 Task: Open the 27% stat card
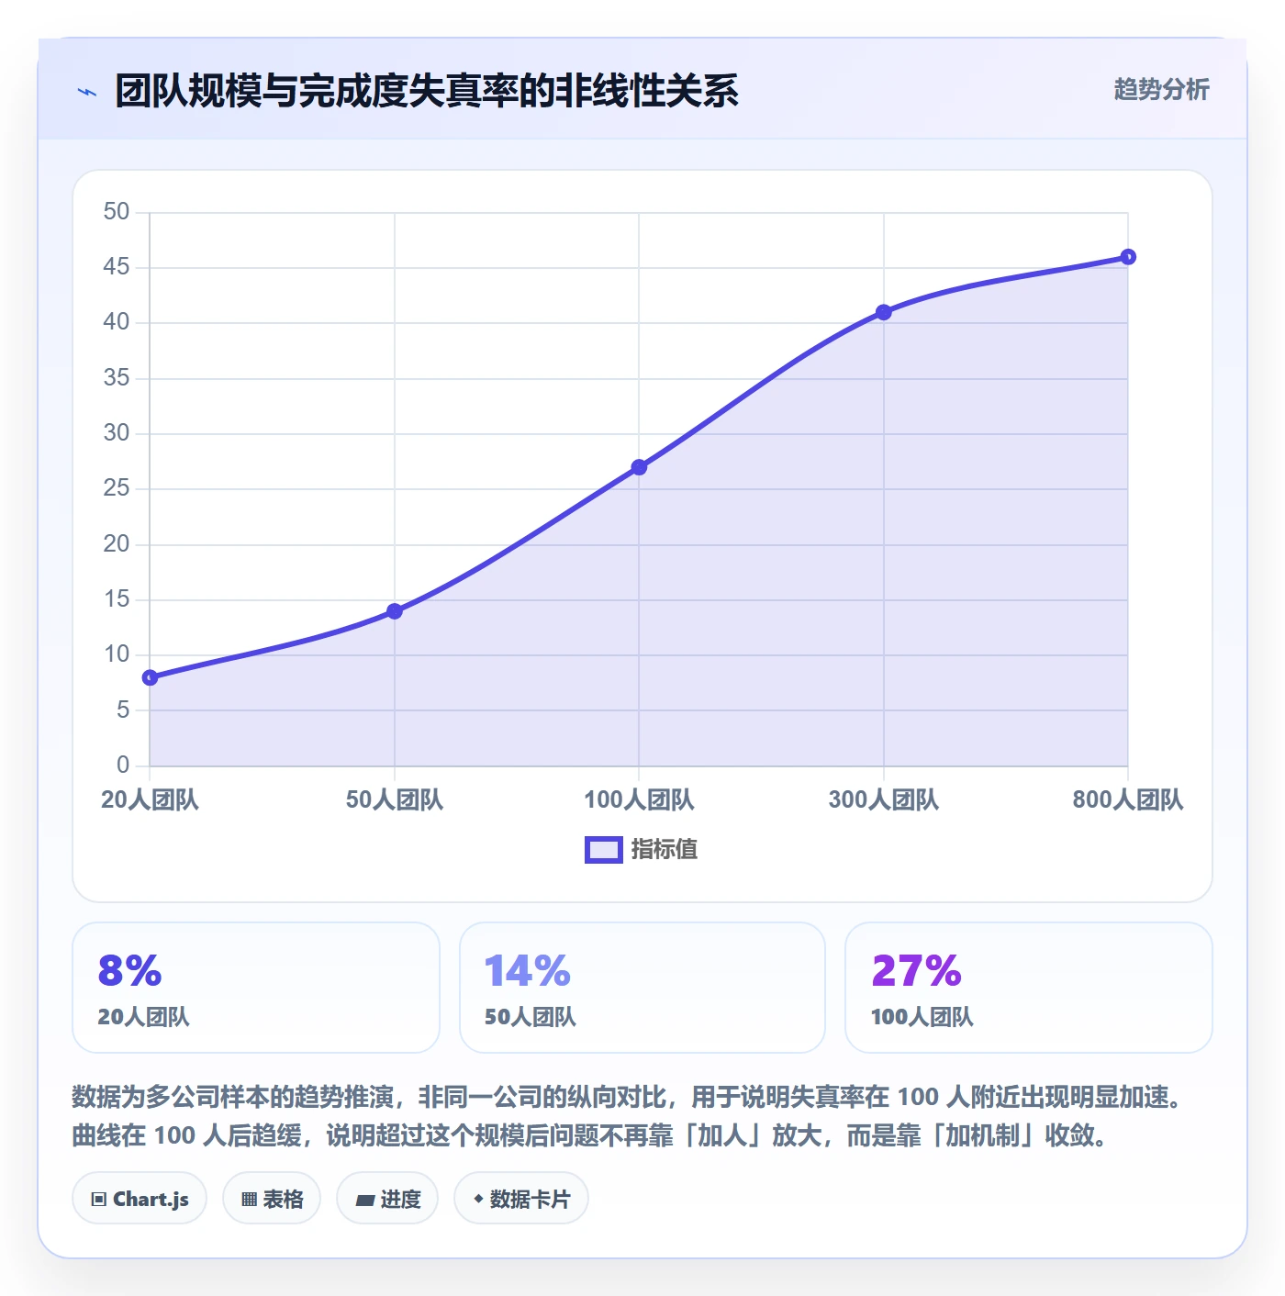[1029, 988]
